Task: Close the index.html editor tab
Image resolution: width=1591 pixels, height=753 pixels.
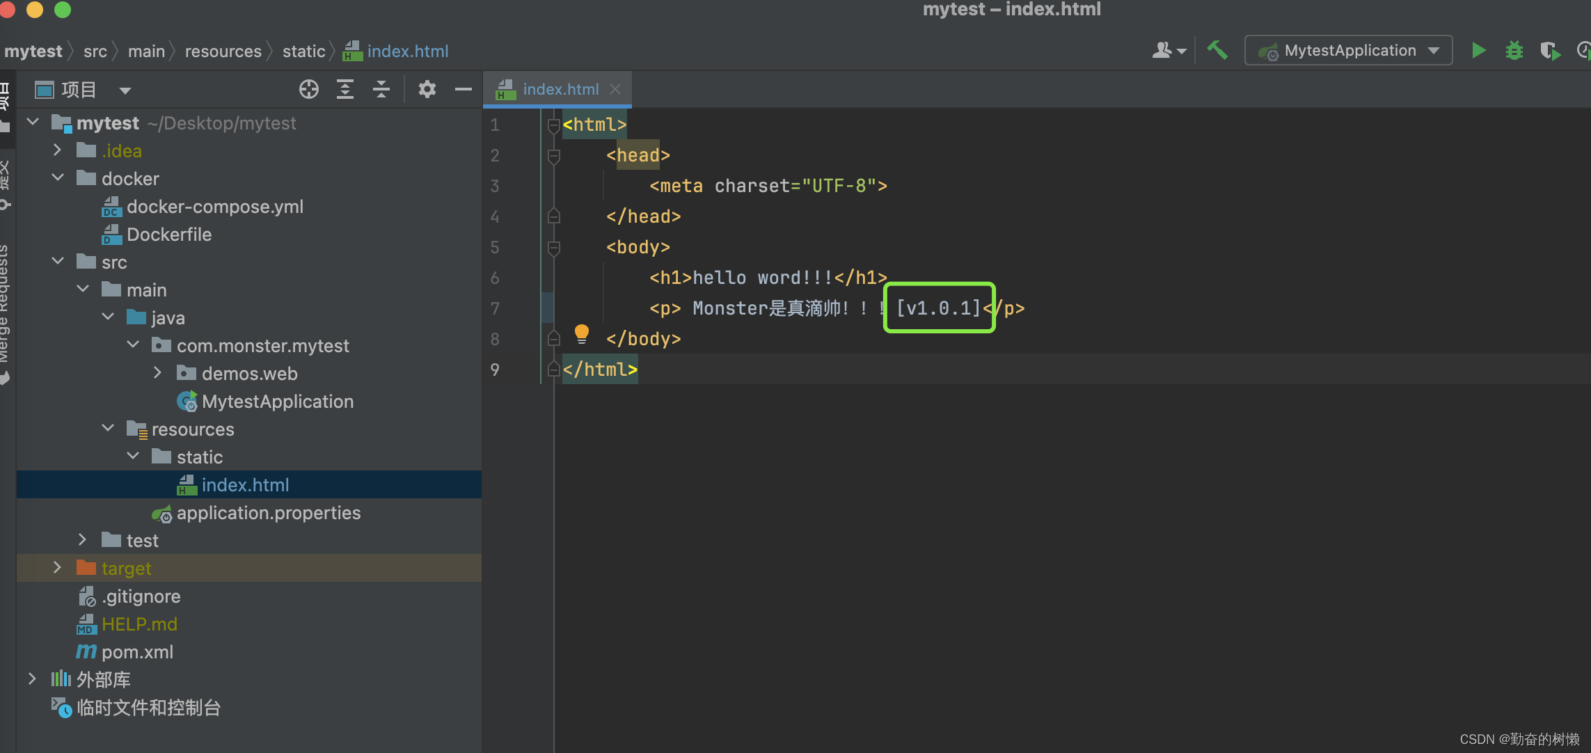Action: (x=615, y=89)
